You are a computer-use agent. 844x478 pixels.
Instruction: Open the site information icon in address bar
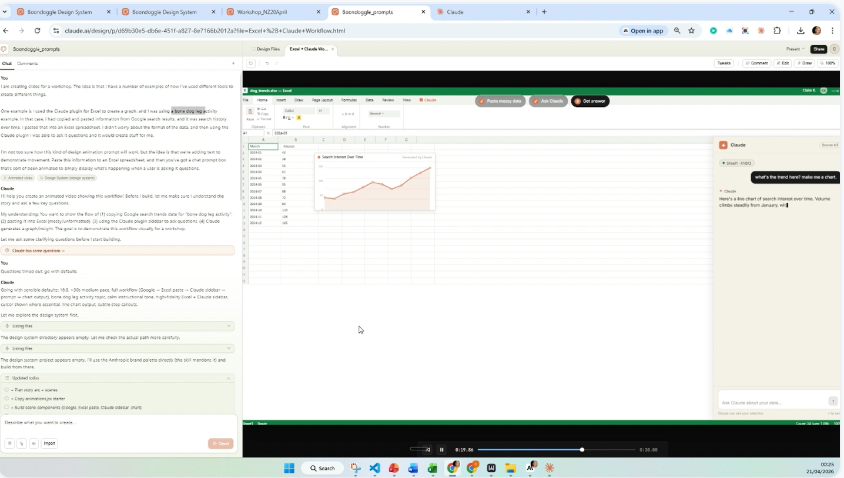pyautogui.click(x=56, y=31)
